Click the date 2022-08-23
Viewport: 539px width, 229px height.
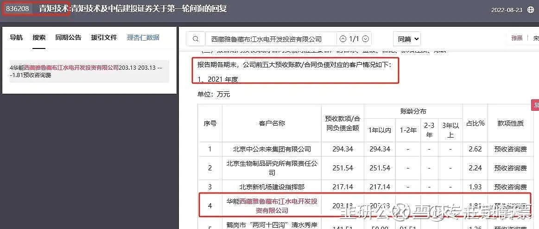coord(507,10)
